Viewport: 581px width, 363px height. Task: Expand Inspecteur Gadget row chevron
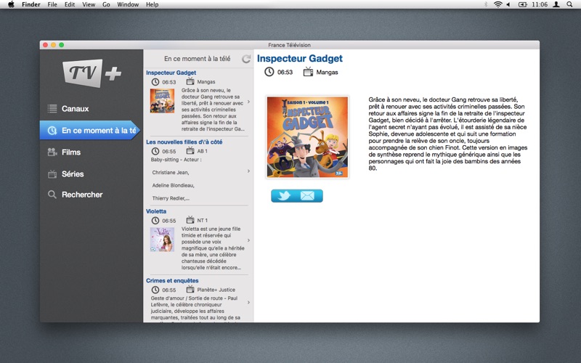pyautogui.click(x=248, y=102)
